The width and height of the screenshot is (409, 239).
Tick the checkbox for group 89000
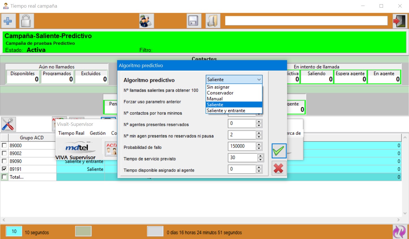[x=4, y=145]
